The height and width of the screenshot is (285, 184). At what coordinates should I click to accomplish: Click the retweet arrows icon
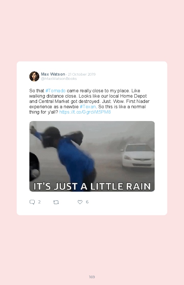click(x=56, y=202)
